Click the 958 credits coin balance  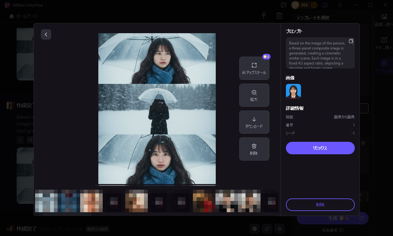pyautogui.click(x=300, y=5)
